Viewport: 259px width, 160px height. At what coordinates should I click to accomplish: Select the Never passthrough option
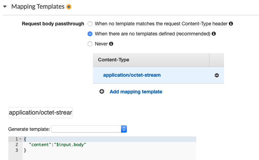click(90, 44)
